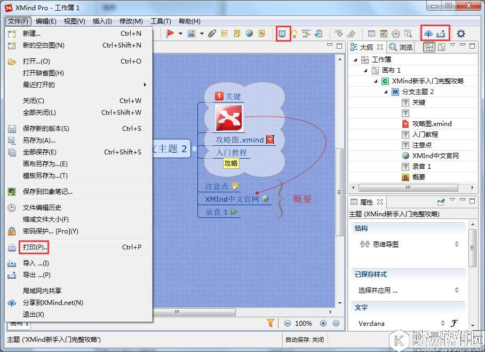Click the upload to cloud icon

(428, 34)
